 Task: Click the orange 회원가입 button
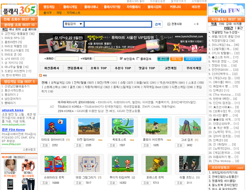coord(176,59)
